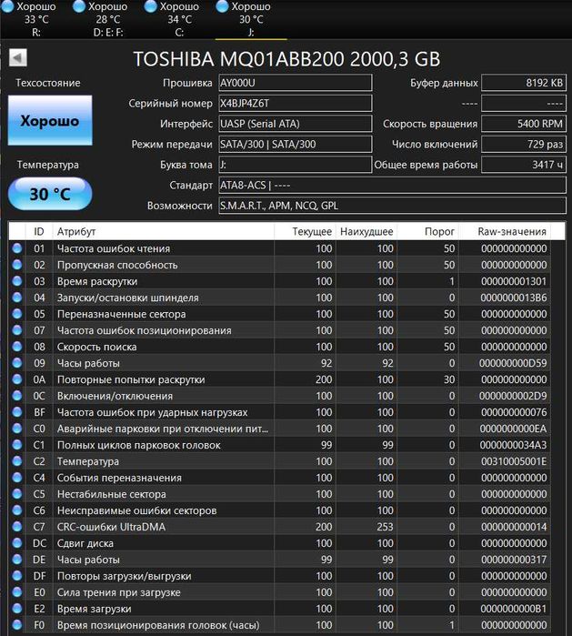Select the attribute text CRC-ошибки UltraDMA
The height and width of the screenshot is (636, 572).
[111, 527]
